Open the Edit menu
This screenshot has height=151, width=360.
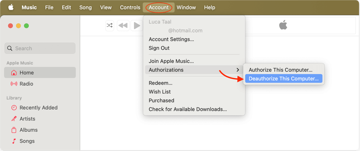click(x=66, y=7)
